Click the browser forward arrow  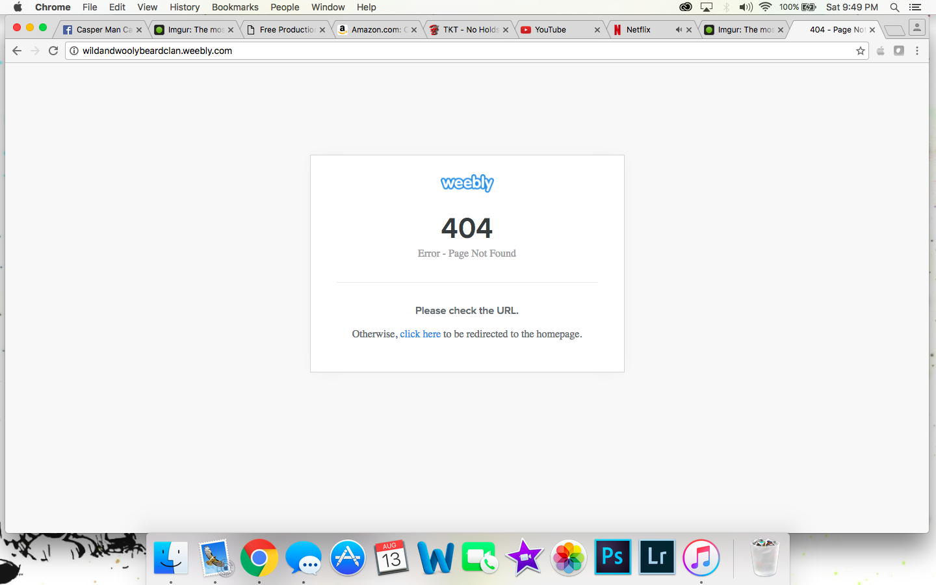35,51
